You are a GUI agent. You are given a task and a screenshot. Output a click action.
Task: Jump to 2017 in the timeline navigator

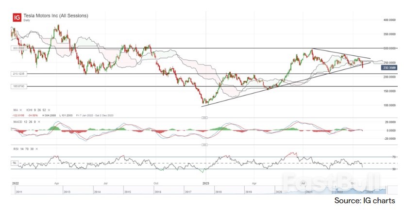[188, 192]
